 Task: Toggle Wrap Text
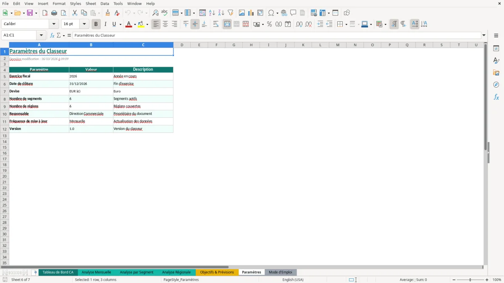(x=216, y=24)
